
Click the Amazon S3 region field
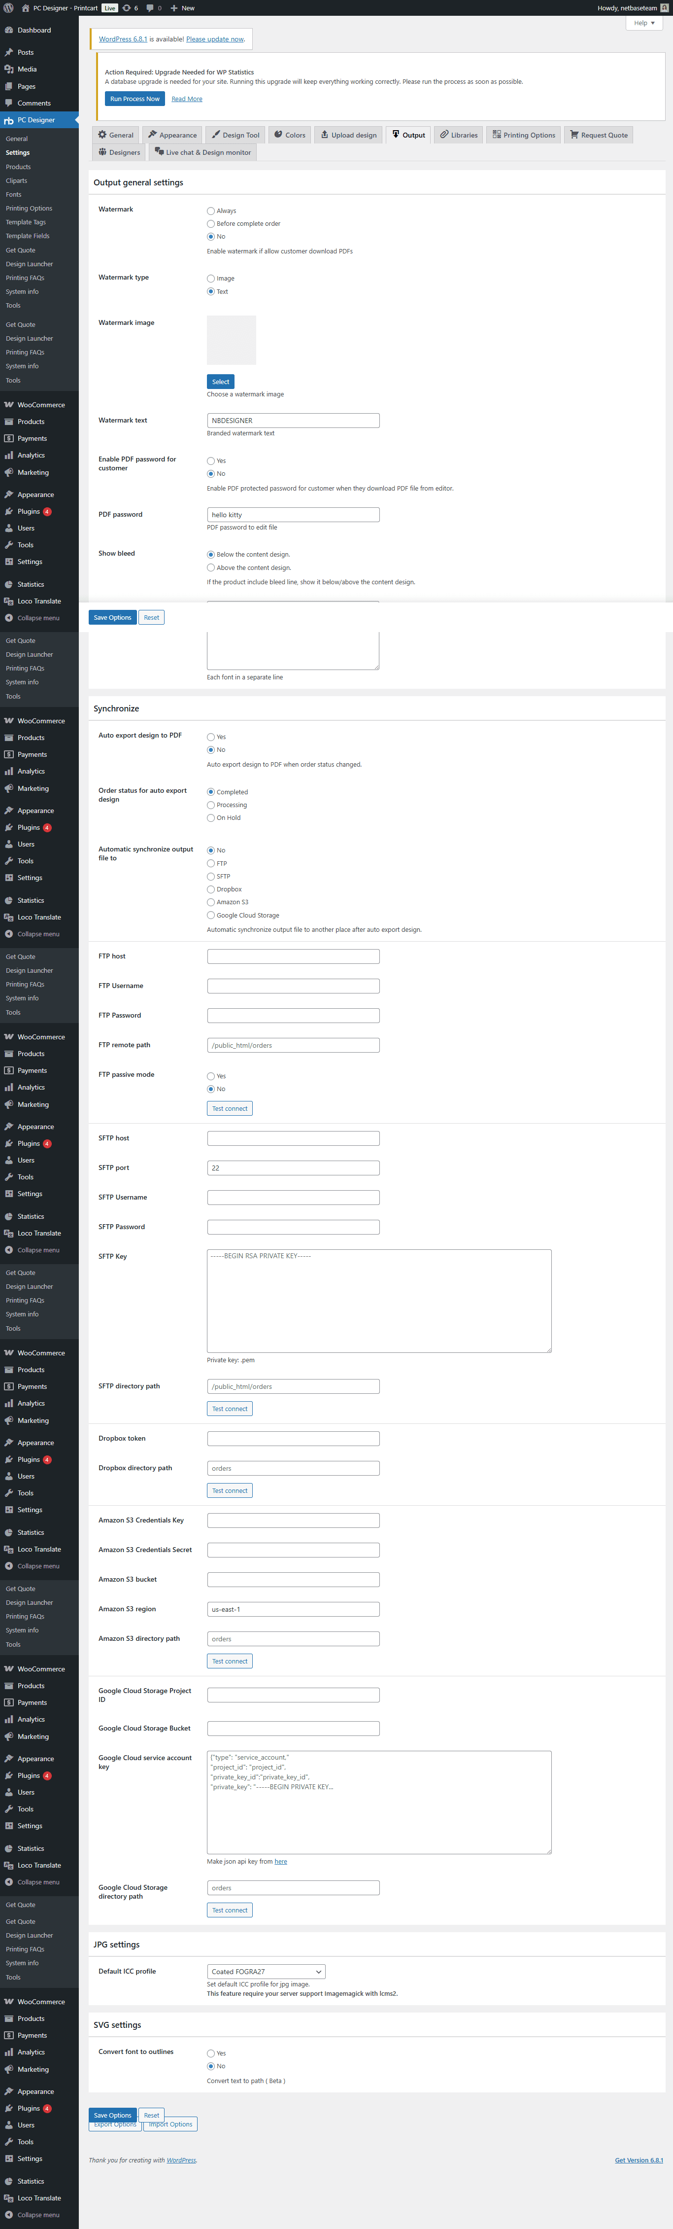pyautogui.click(x=293, y=1609)
